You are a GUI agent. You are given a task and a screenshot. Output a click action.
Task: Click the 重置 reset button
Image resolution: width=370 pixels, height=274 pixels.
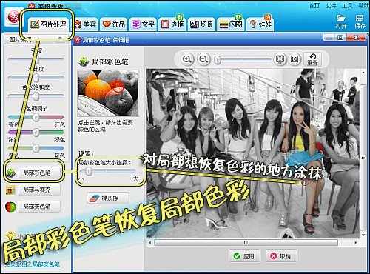pos(312,59)
